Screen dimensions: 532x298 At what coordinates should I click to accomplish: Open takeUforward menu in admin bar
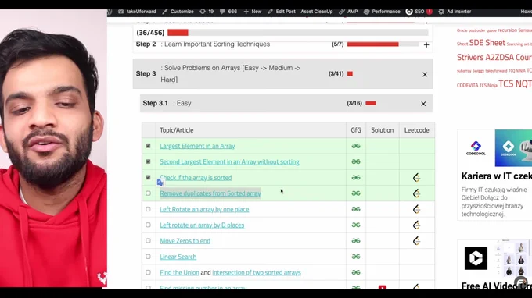[137, 12]
